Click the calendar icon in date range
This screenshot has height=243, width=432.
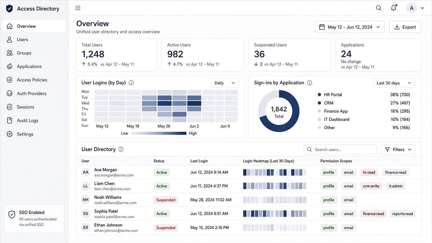(x=322, y=27)
